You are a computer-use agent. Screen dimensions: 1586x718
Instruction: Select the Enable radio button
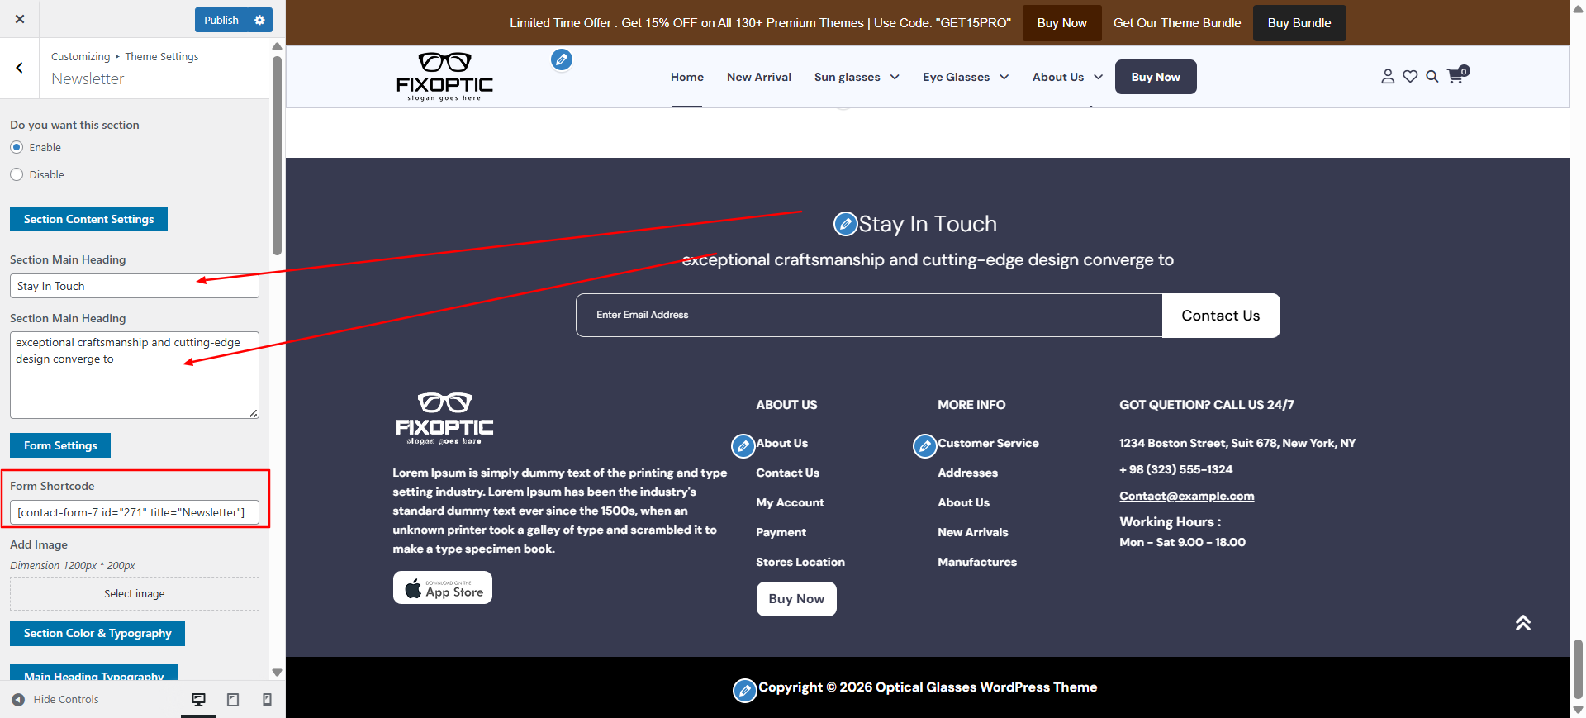point(17,147)
